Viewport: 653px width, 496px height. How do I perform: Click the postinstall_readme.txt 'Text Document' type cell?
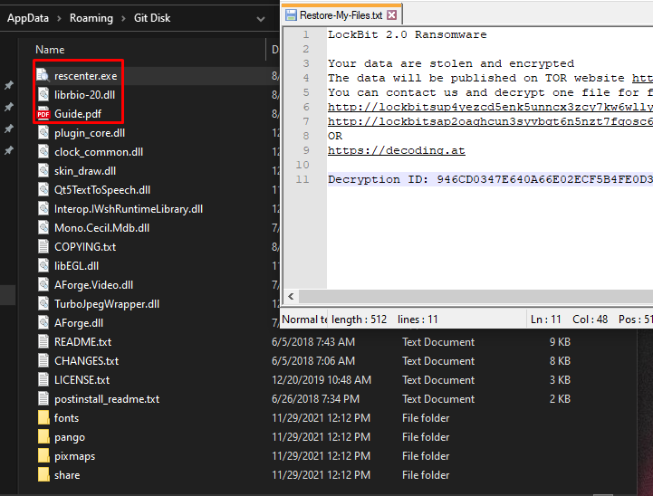[x=438, y=399]
